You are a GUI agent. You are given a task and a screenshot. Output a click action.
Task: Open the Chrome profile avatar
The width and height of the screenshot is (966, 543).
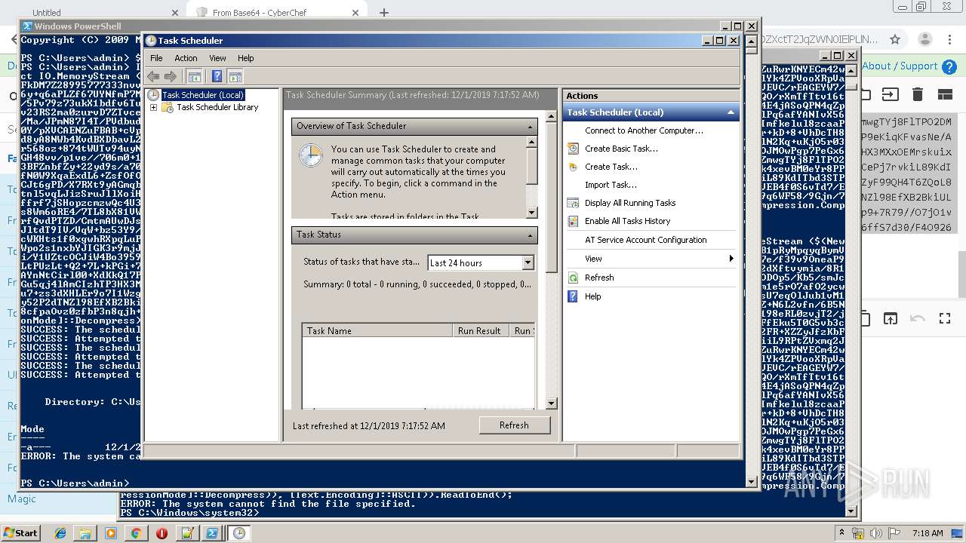coord(924,39)
